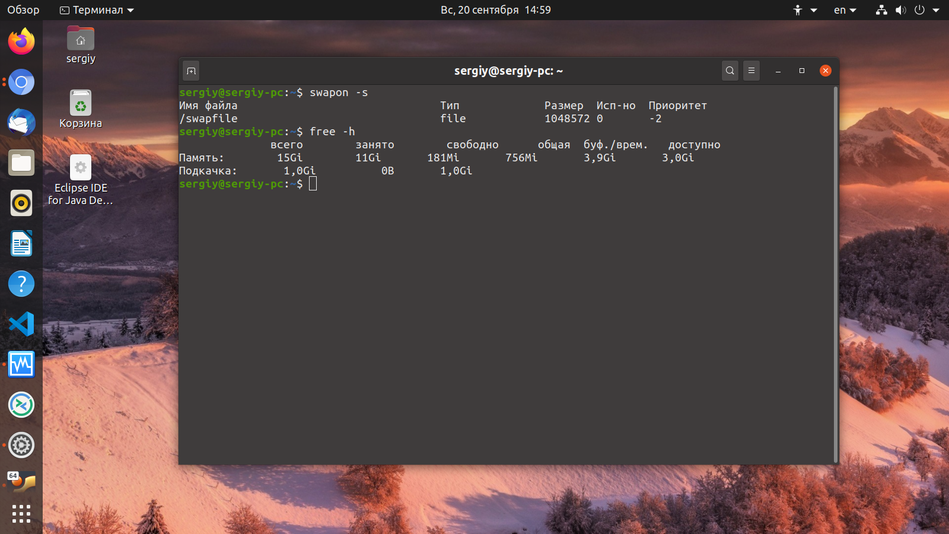Viewport: 949px width, 534px height.
Task: Open terminal search
Action: coord(730,71)
